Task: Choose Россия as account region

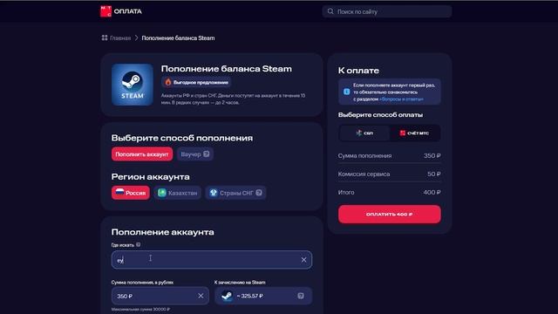Action: pyautogui.click(x=131, y=193)
